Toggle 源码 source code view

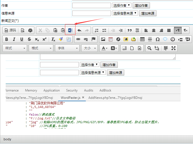[11, 30]
